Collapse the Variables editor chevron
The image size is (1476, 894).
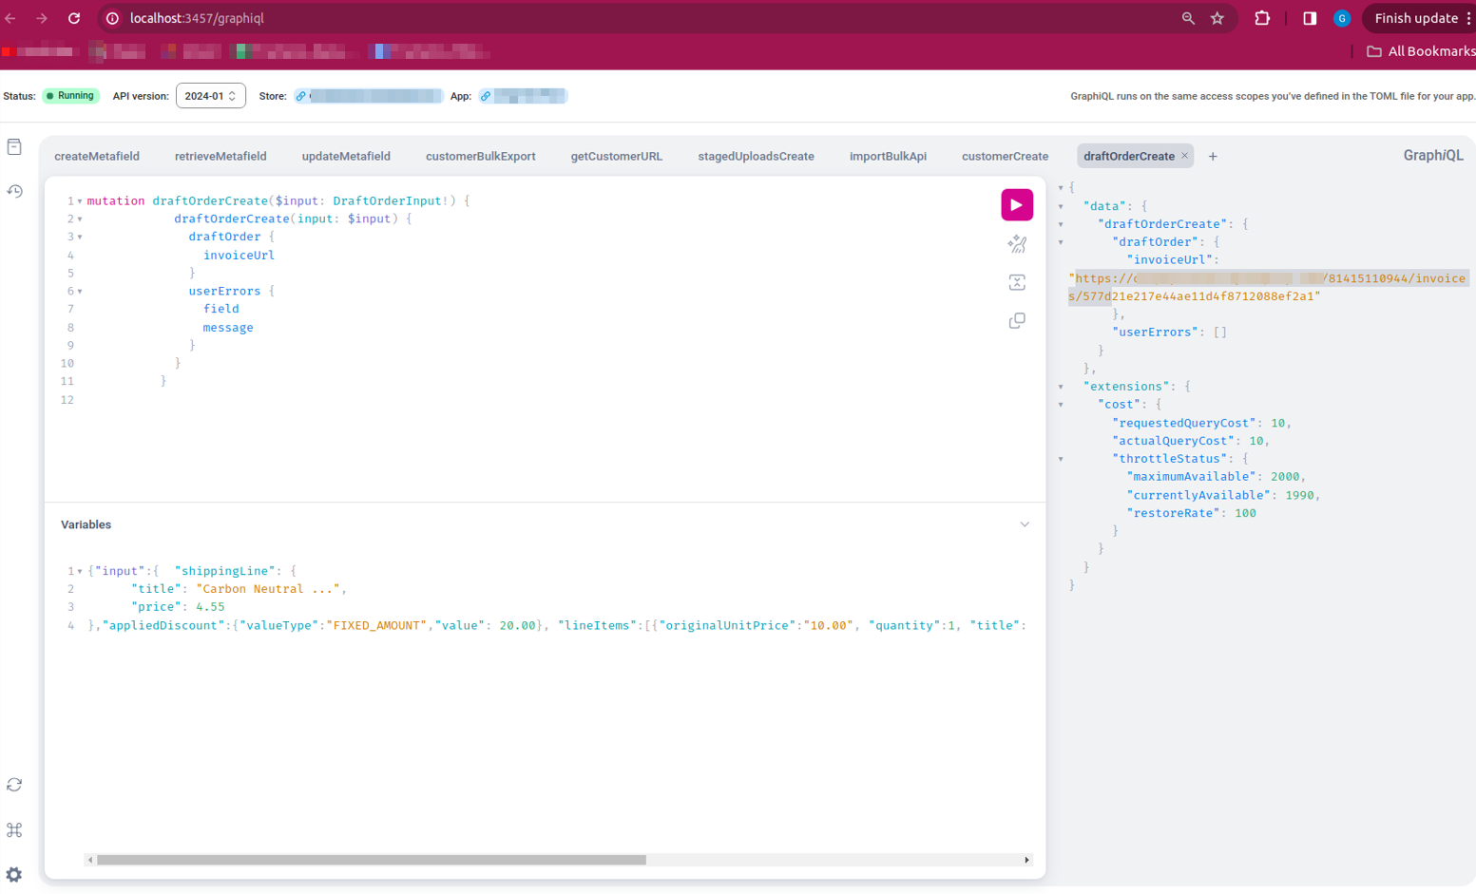1024,524
